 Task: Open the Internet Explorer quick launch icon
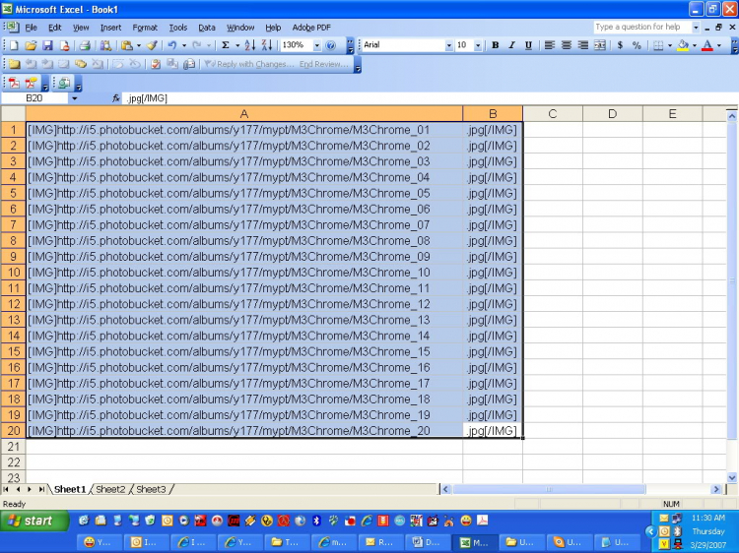pyautogui.click(x=367, y=521)
